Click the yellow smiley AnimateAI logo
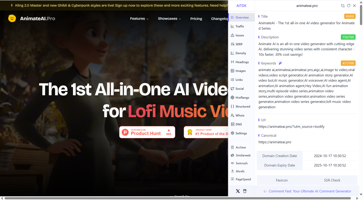This screenshot has height=200, width=363. pos(12,18)
